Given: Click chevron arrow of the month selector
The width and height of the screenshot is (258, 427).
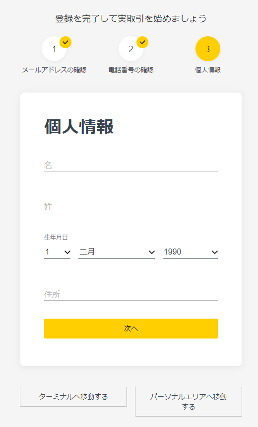Looking at the screenshot, I should click(x=152, y=252).
